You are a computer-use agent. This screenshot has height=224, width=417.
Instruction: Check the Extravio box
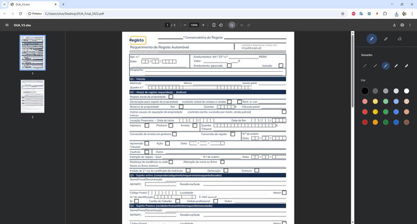(257, 170)
